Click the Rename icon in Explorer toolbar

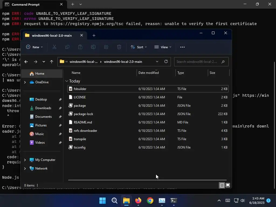[x=93, y=47]
